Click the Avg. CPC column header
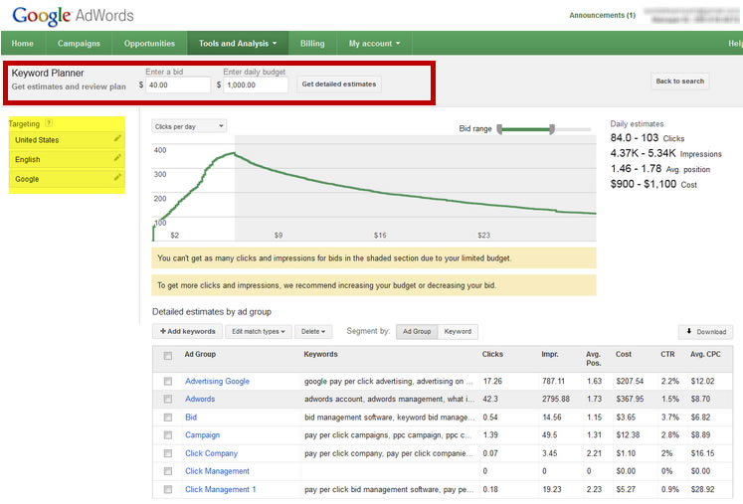The image size is (743, 504). 705,354
